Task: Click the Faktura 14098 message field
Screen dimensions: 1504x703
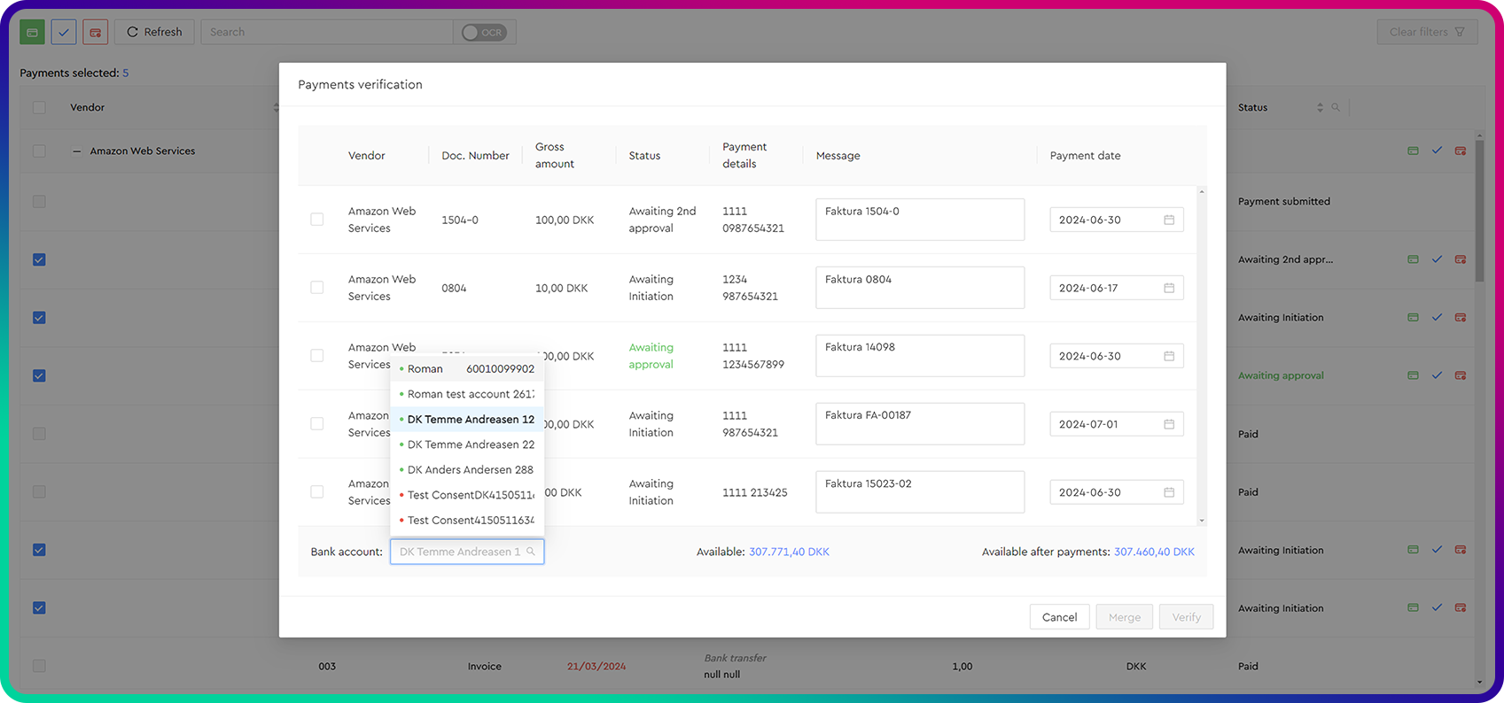Action: [920, 356]
